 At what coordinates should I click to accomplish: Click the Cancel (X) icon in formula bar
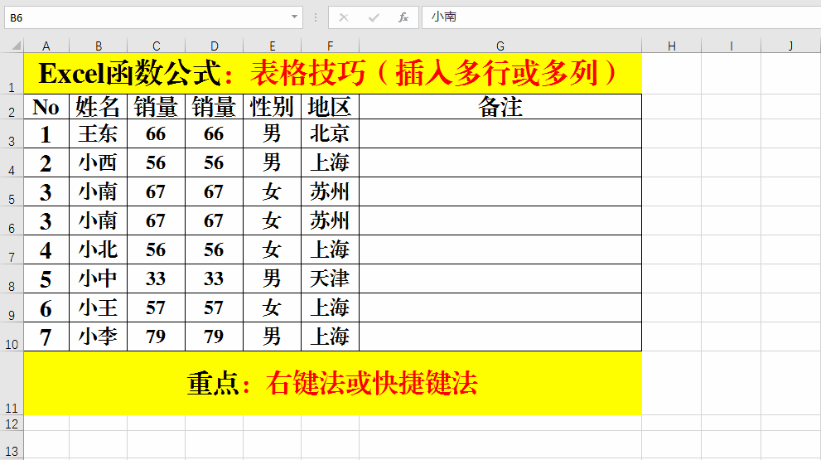point(344,17)
